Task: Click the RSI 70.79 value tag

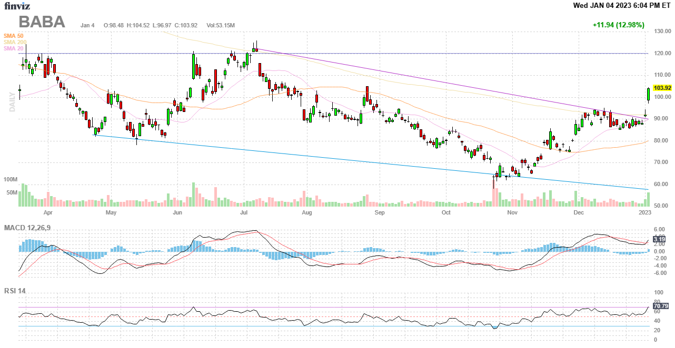Action: pyautogui.click(x=660, y=305)
